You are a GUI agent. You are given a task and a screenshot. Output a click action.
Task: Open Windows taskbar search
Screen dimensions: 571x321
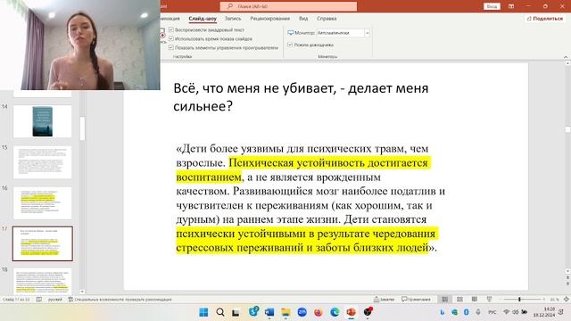coord(220,312)
